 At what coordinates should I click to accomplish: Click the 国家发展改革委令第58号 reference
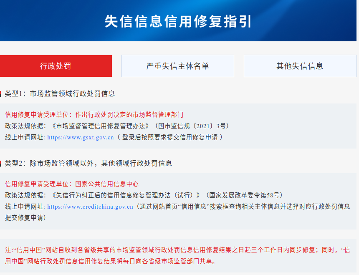point(244,195)
